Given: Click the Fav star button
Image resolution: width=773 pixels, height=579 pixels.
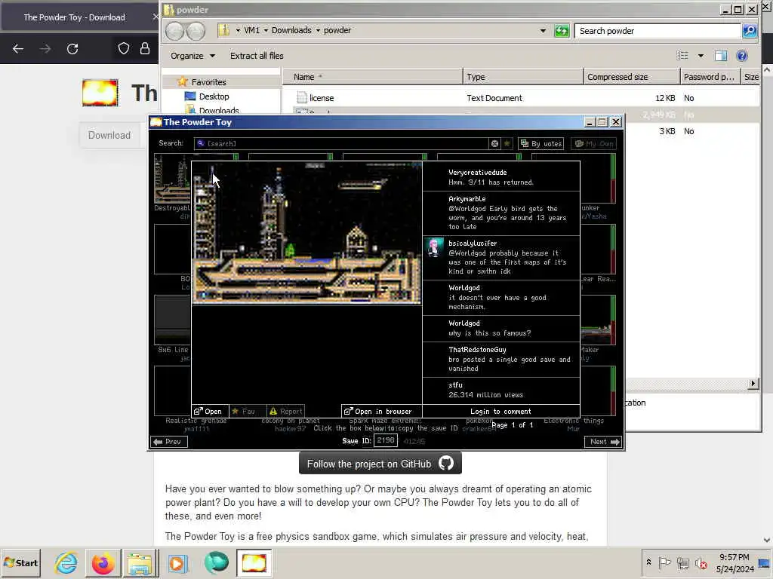Looking at the screenshot, I should (248, 411).
